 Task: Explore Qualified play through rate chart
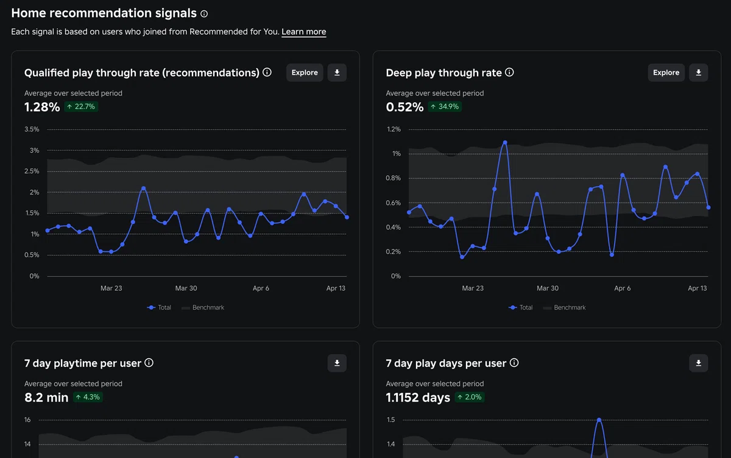pyautogui.click(x=305, y=72)
